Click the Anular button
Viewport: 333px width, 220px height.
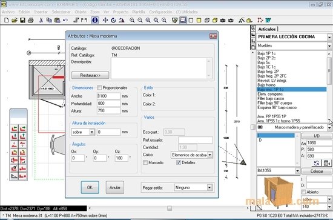(x=115, y=187)
